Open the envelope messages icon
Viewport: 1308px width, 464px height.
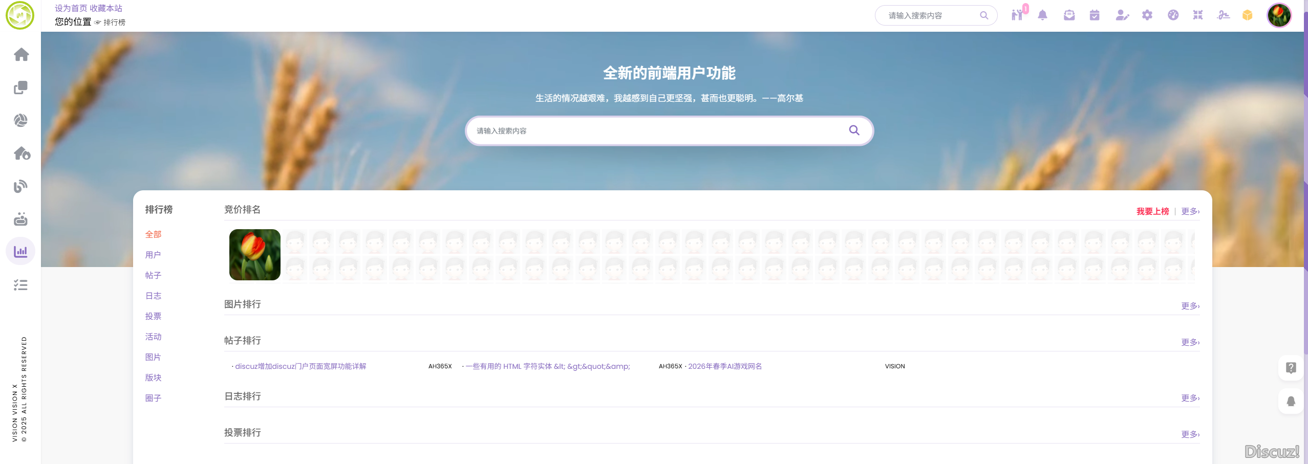(x=1069, y=15)
